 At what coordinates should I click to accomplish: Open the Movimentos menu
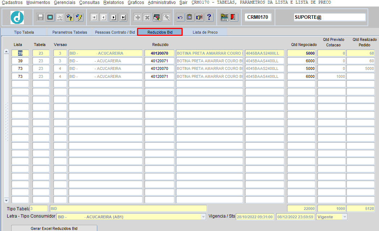(38, 3)
